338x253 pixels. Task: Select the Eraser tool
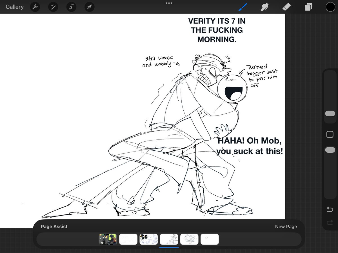[x=286, y=7]
